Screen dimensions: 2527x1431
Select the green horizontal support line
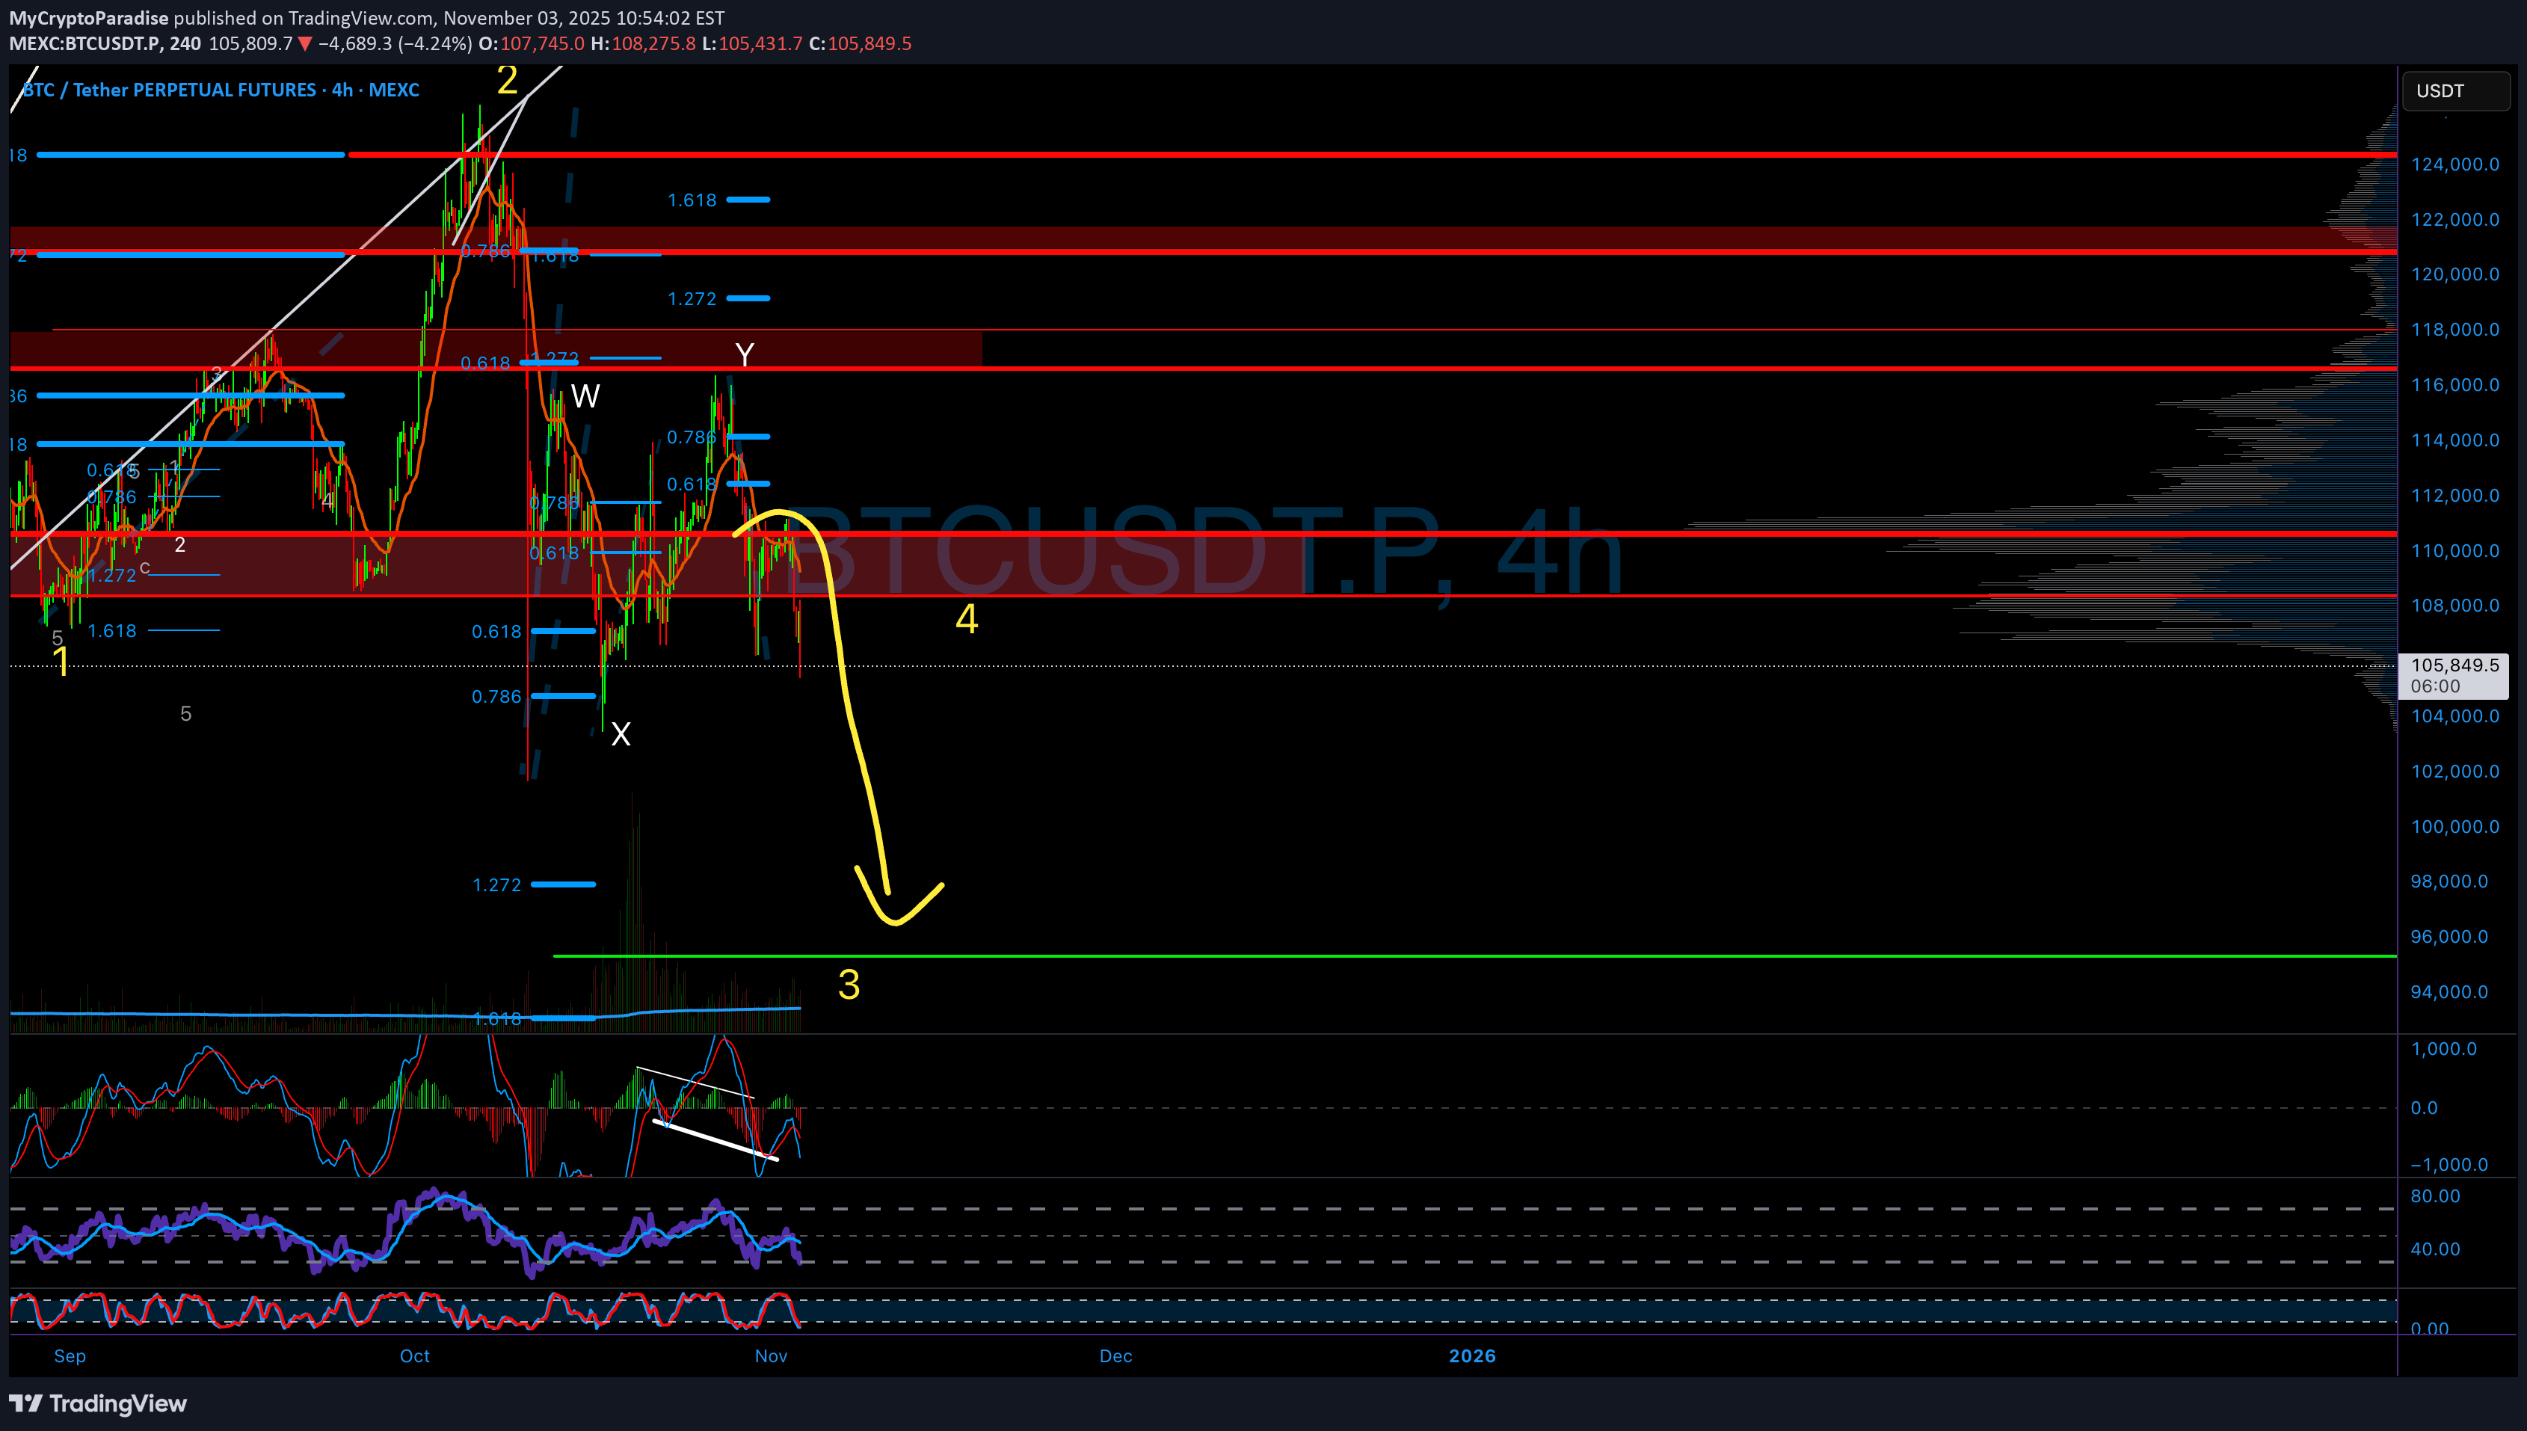point(1474,955)
